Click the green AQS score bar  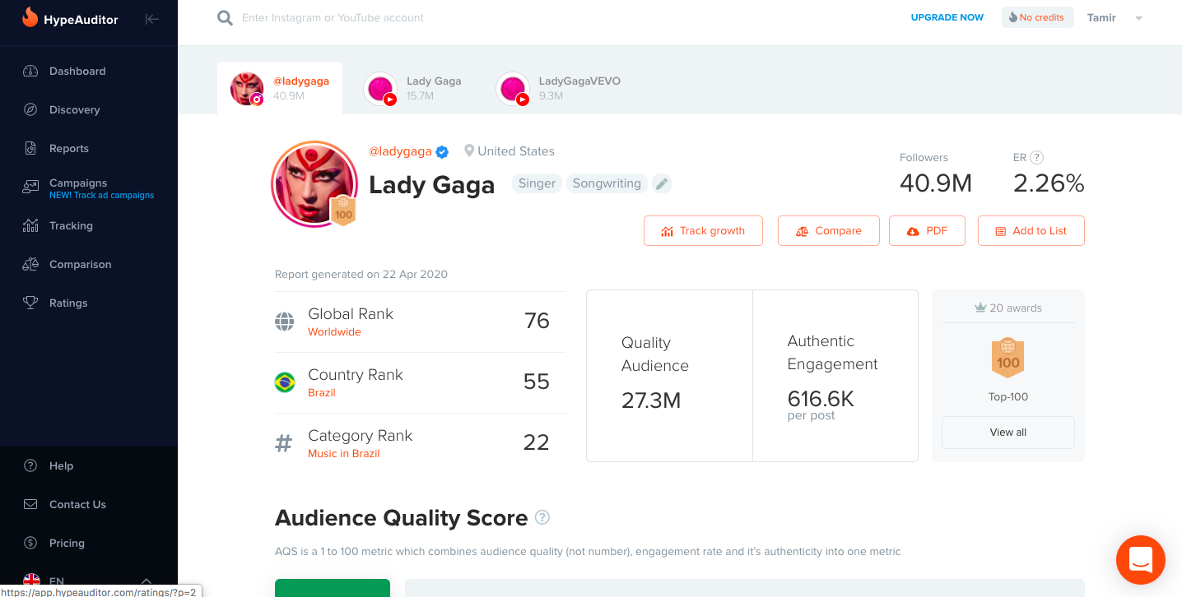coord(333,588)
